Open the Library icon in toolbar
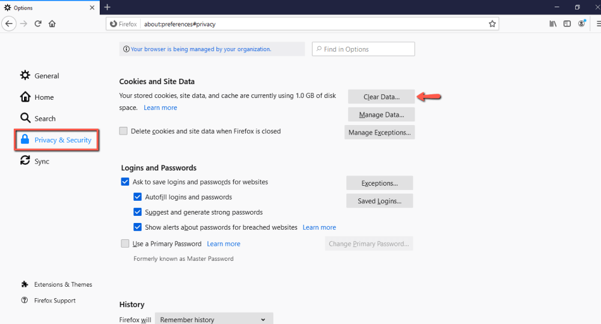 click(553, 24)
